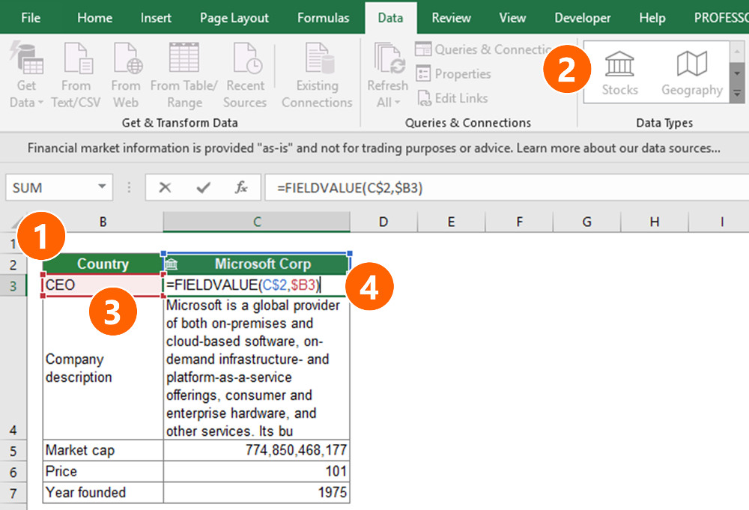Open the Review tab

(451, 18)
